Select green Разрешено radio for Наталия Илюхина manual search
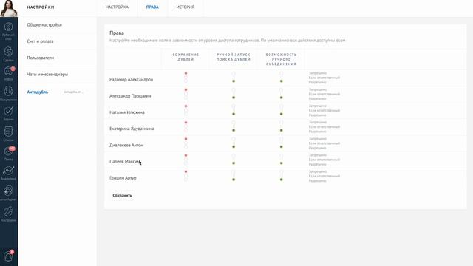Screen dimensions: 473x266 [x=234, y=114]
